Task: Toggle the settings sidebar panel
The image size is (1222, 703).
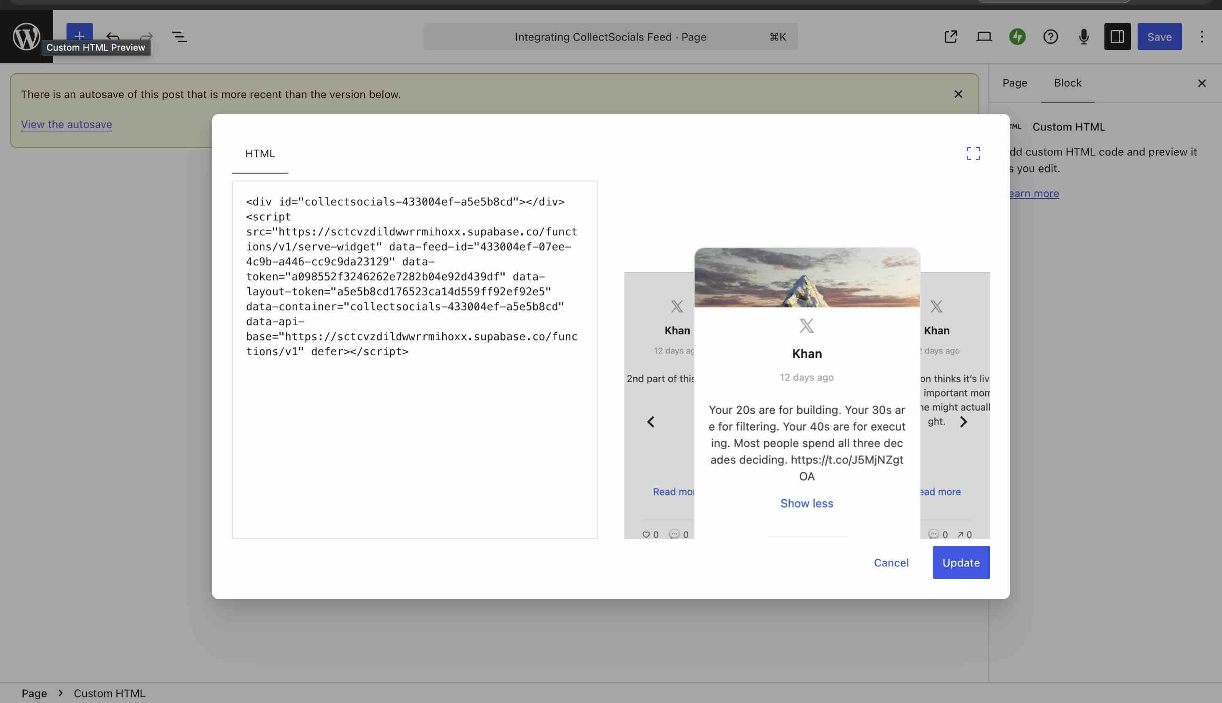Action: (1117, 37)
